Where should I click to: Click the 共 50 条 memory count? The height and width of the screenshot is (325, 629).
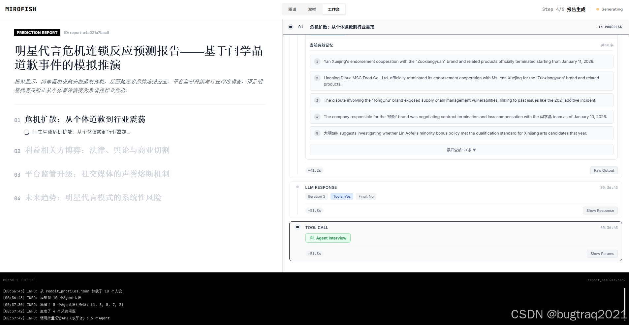pyautogui.click(x=607, y=45)
